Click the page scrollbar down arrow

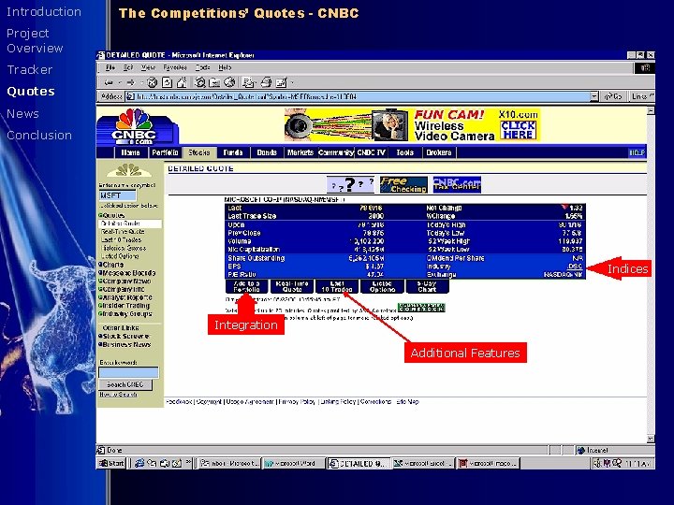[x=651, y=439]
